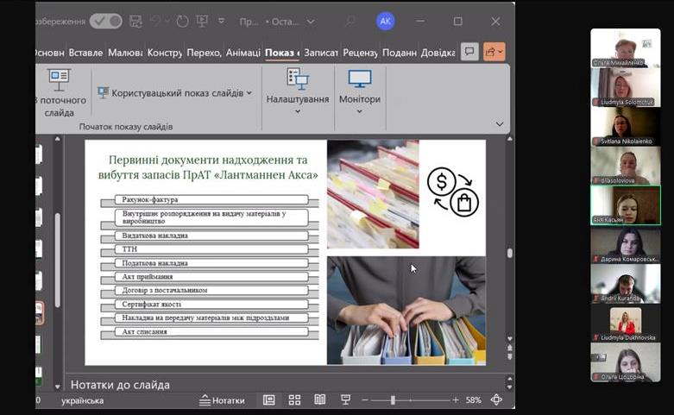Click the zoom in plus button
Viewport: 674px width, 415px height.
pos(455,400)
